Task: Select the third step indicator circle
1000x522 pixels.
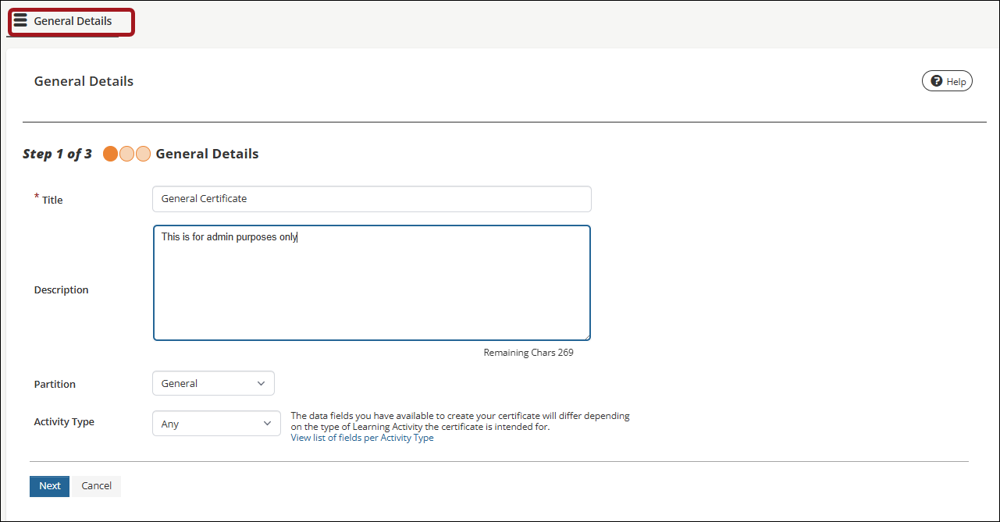Action: pyautogui.click(x=143, y=154)
